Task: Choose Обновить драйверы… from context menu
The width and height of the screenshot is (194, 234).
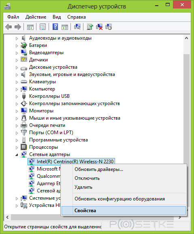Action: click(99, 169)
